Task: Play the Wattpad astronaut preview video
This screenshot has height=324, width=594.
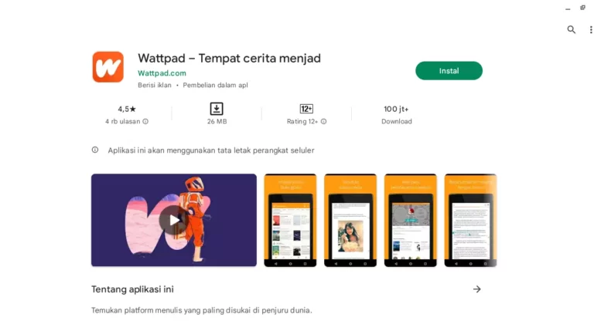Action: tap(174, 220)
